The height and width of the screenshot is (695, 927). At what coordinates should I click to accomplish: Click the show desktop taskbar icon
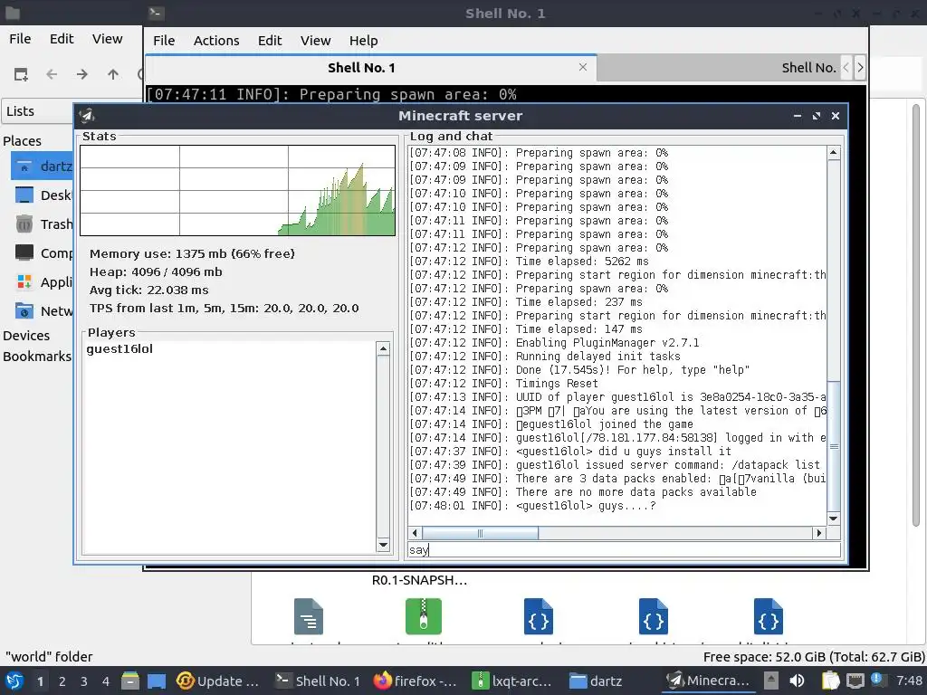point(157,681)
